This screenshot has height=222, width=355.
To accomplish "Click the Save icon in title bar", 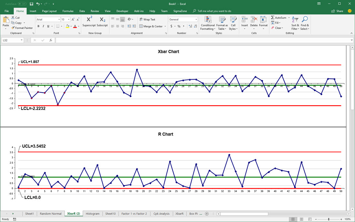I will pyautogui.click(x=31, y=4).
